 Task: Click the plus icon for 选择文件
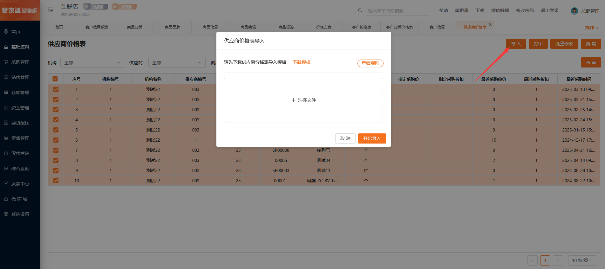point(293,100)
